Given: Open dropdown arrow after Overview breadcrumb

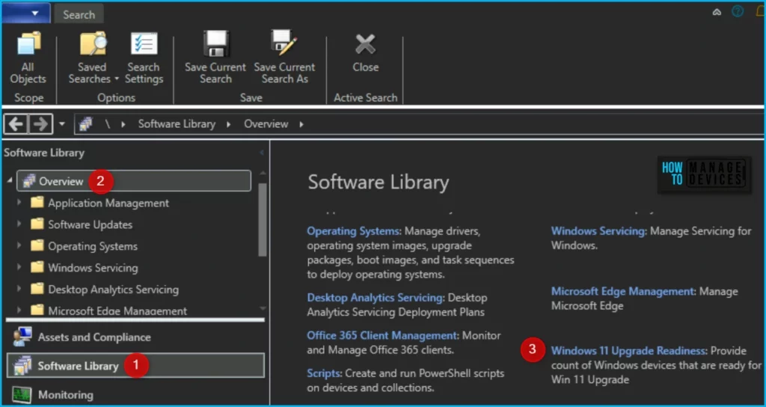Looking at the screenshot, I should click(x=301, y=124).
